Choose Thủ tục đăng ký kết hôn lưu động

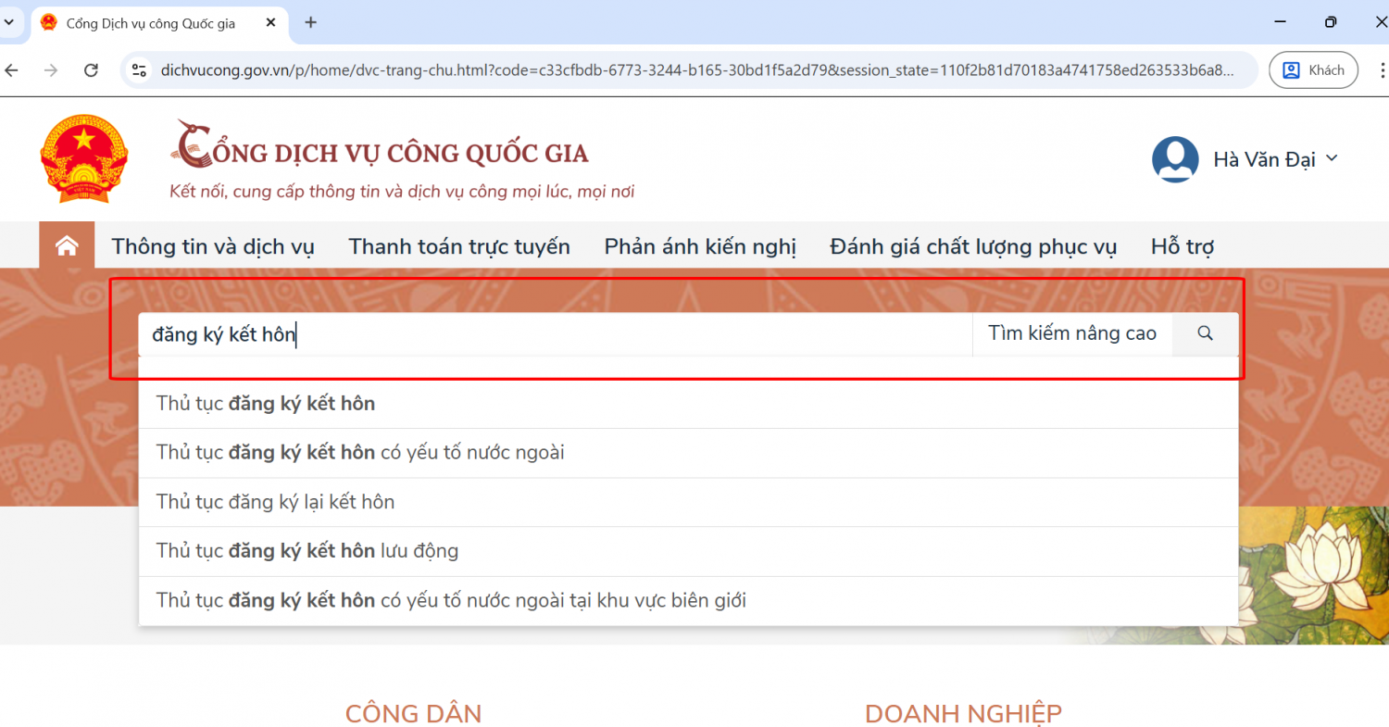point(307,551)
